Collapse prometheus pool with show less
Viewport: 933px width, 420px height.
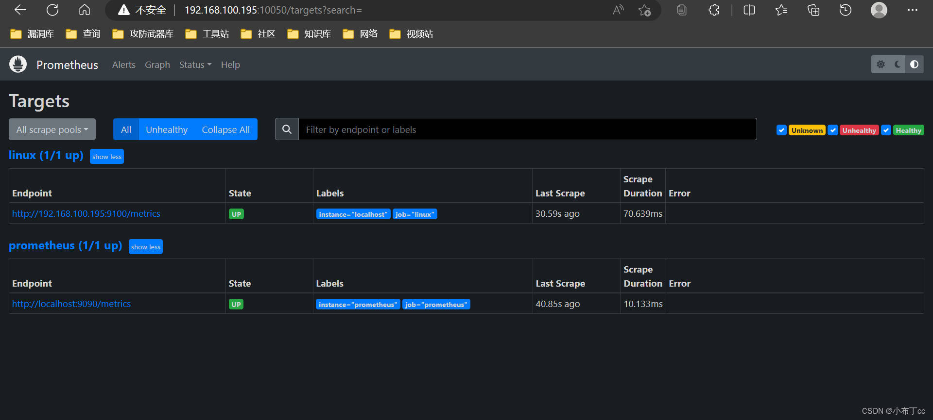click(146, 247)
